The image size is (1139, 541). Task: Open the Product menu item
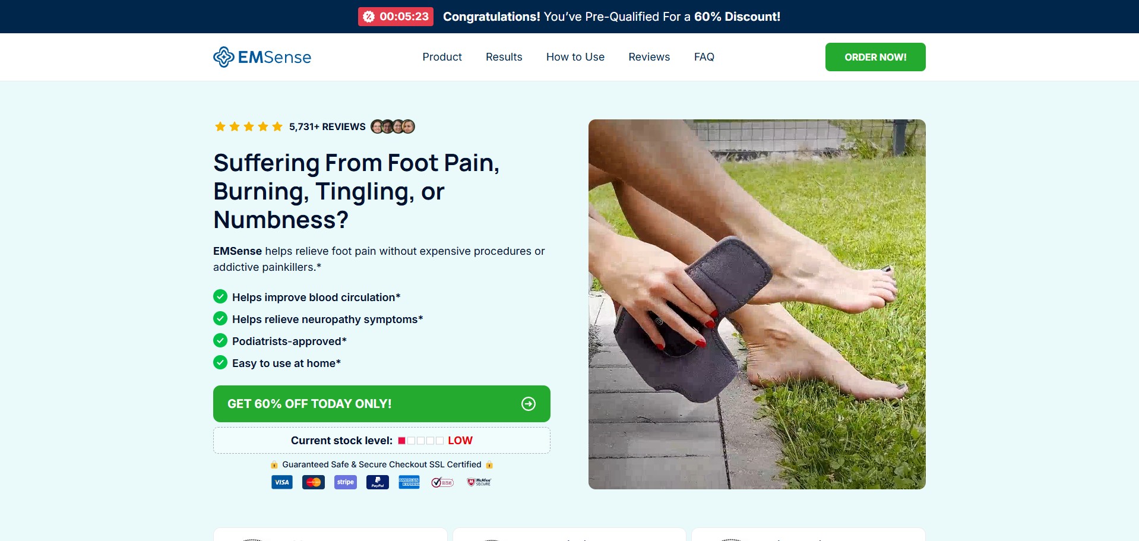click(442, 57)
